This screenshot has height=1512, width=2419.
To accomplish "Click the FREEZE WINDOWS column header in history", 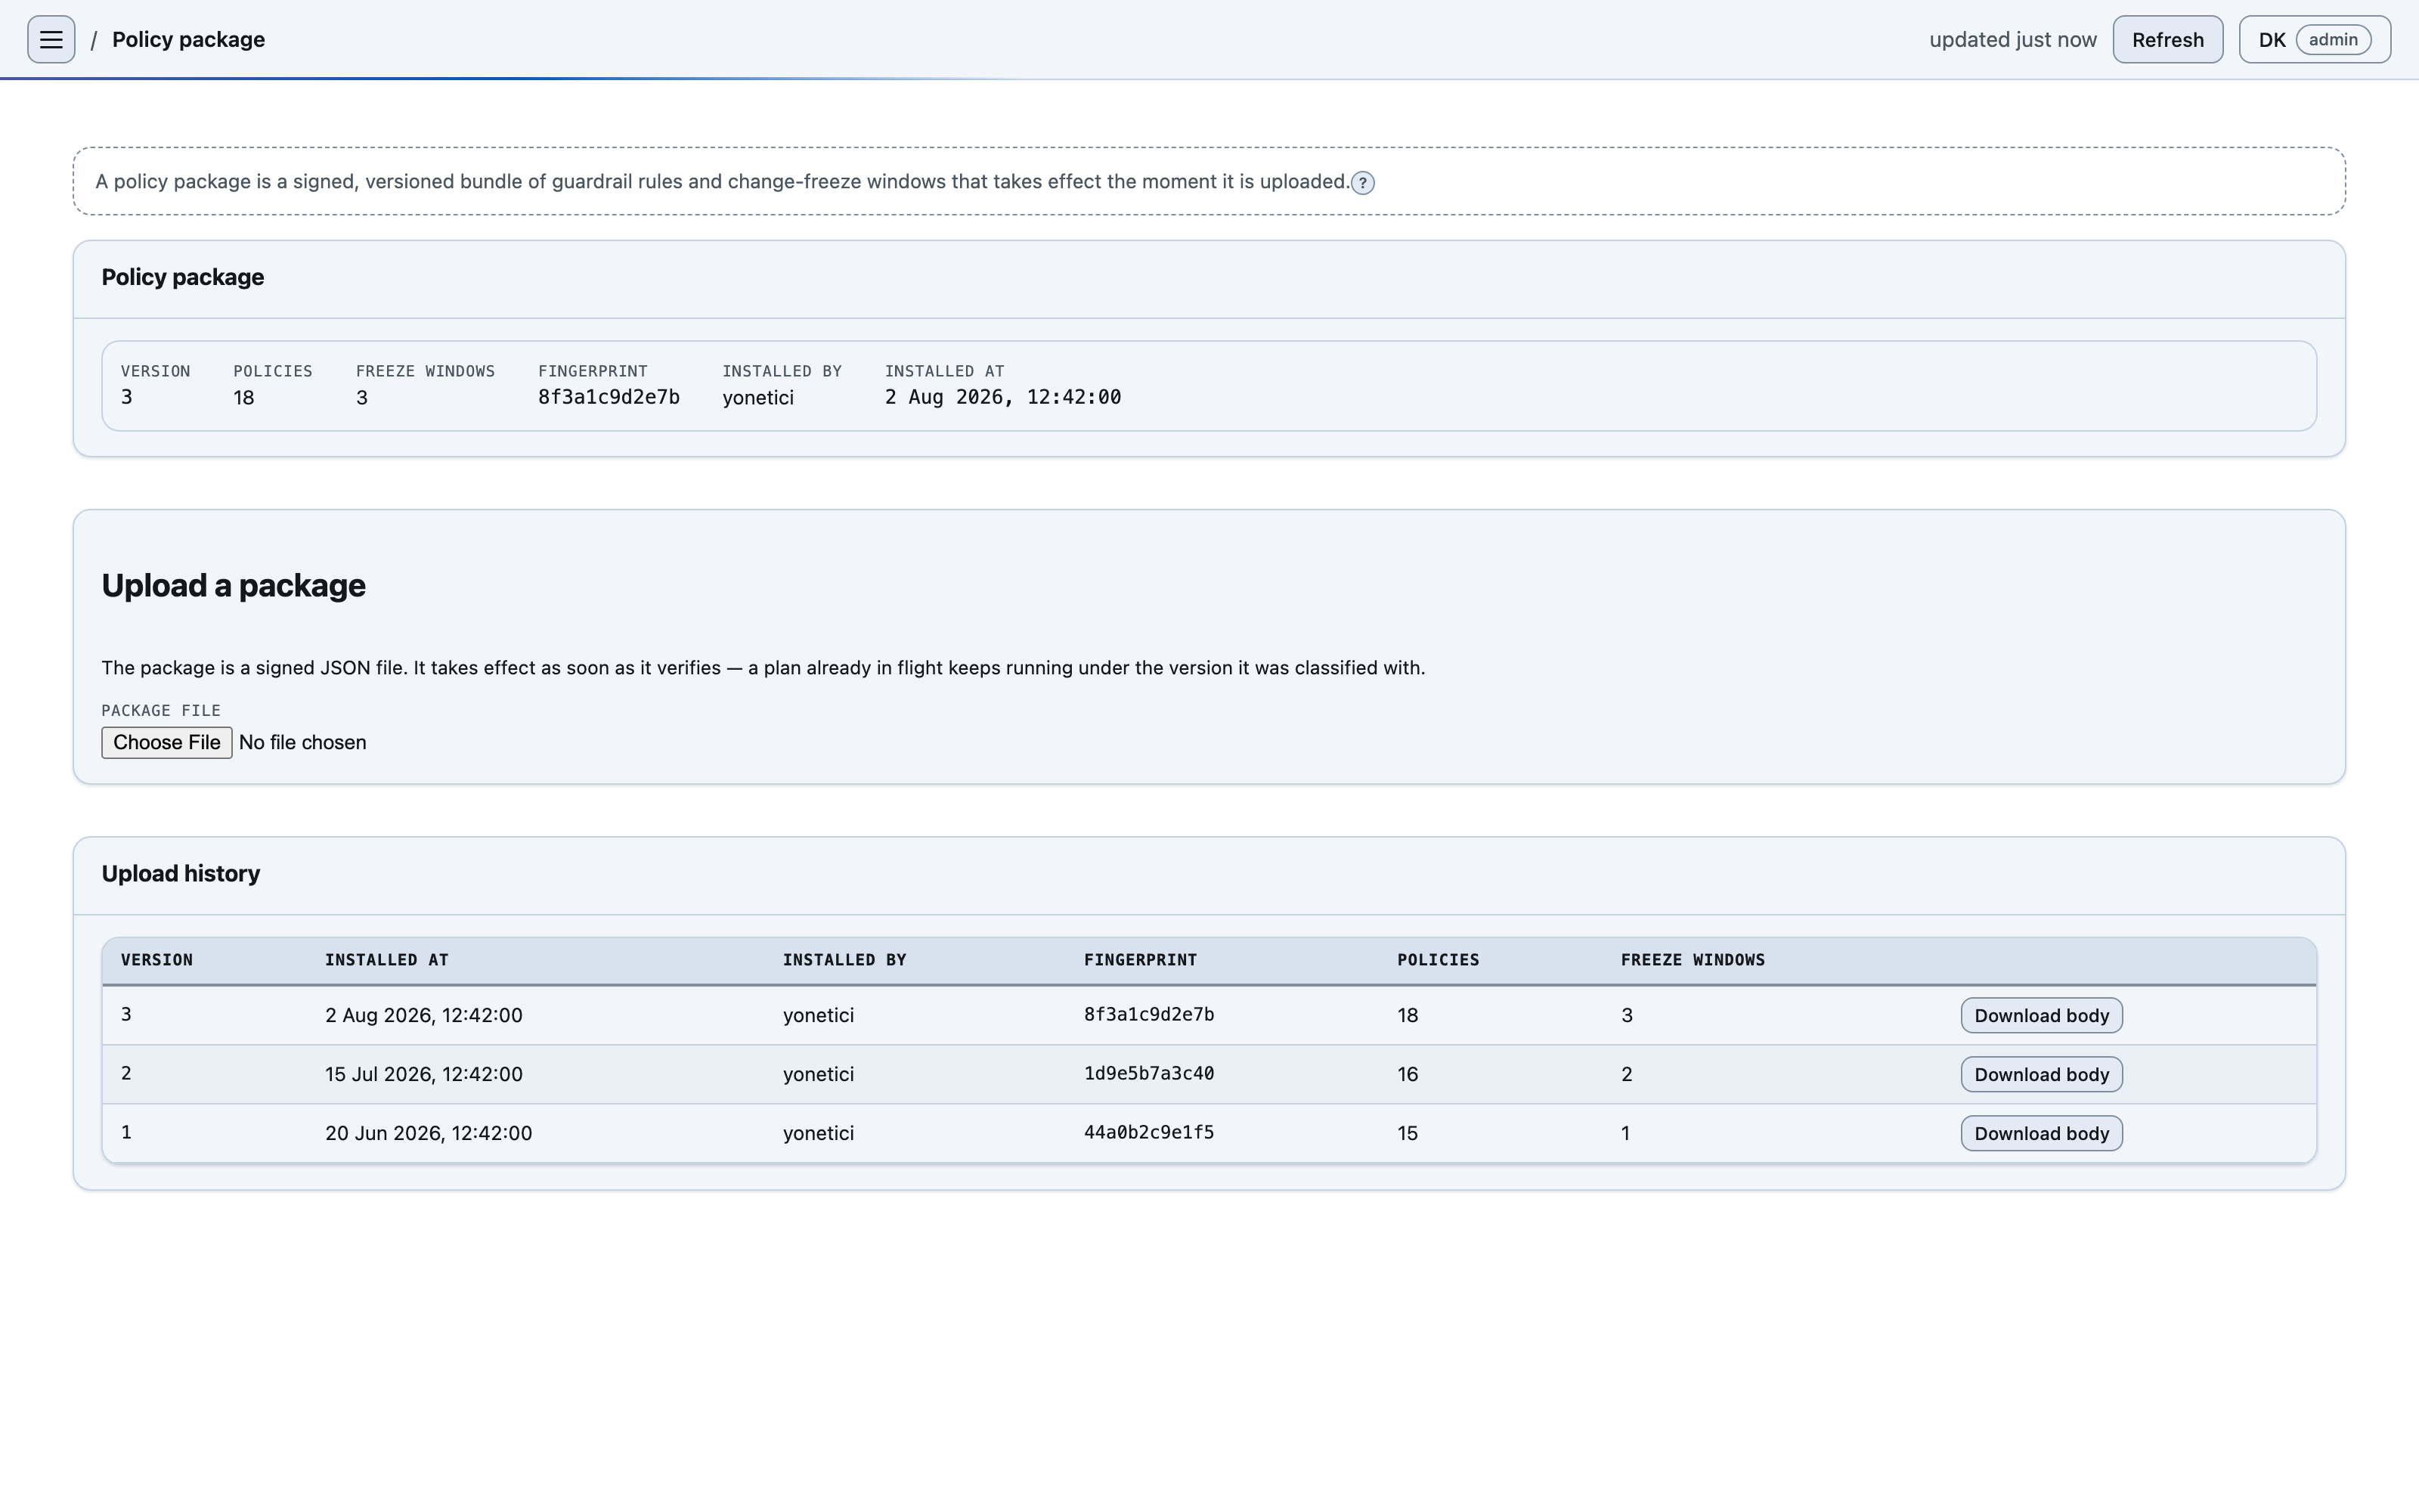I will click(x=1693, y=960).
